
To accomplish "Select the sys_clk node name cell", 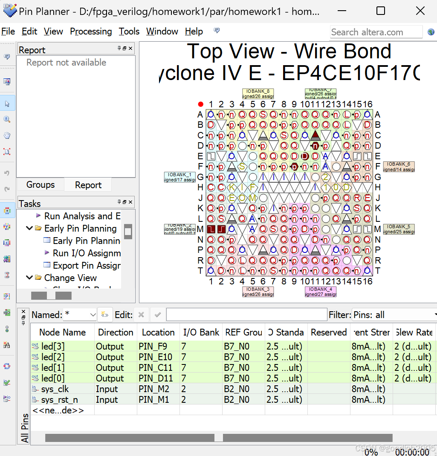I will (x=55, y=389).
